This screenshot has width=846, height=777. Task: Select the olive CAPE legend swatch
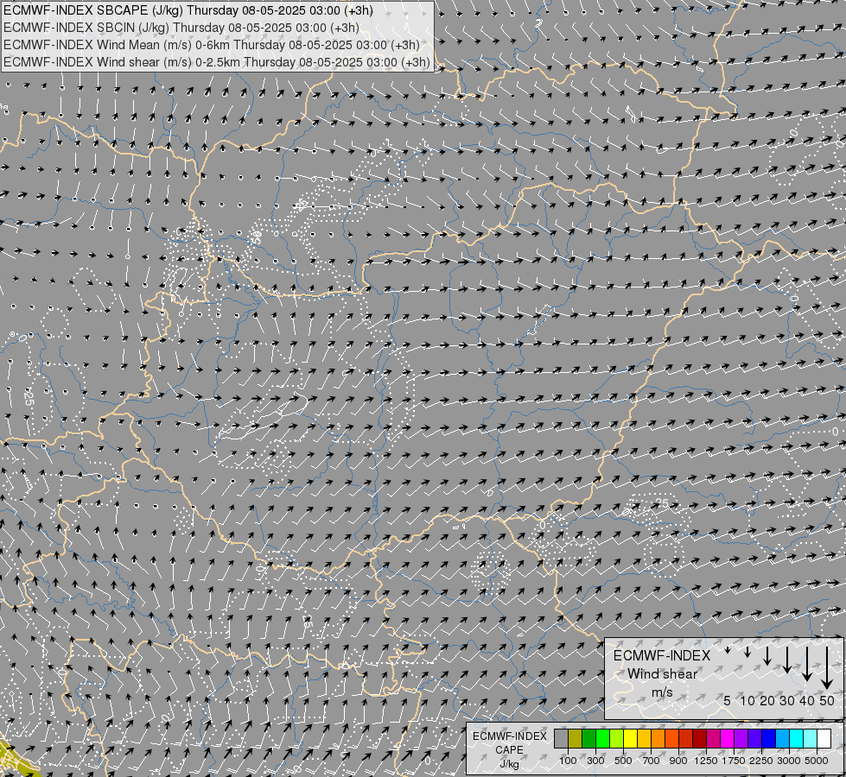[576, 738]
